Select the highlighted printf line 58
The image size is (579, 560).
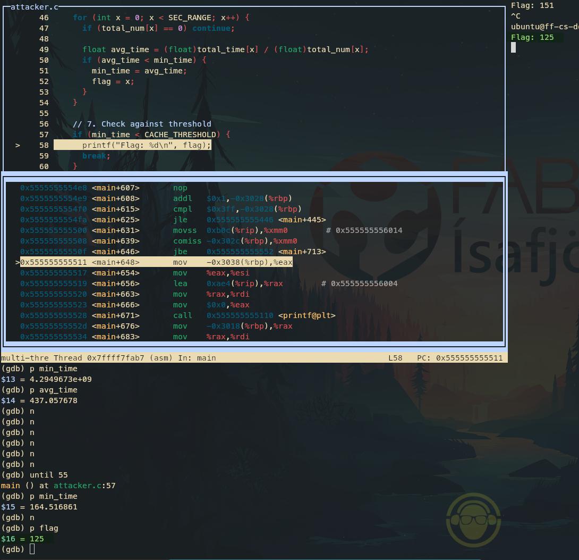(x=133, y=145)
